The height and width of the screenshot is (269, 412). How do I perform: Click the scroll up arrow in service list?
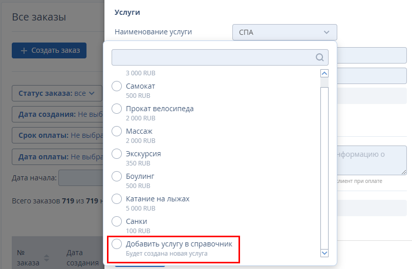324,73
